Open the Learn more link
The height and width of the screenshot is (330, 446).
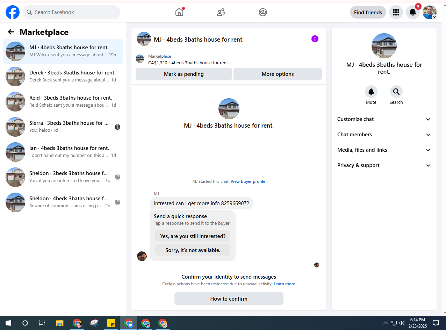(x=284, y=284)
